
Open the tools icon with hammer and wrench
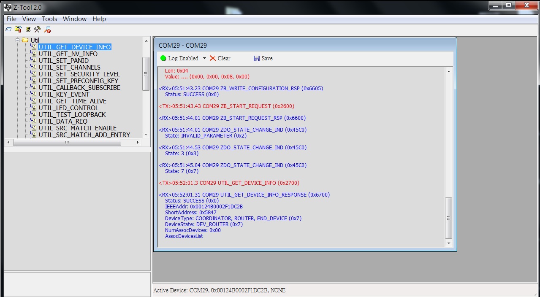point(38,30)
